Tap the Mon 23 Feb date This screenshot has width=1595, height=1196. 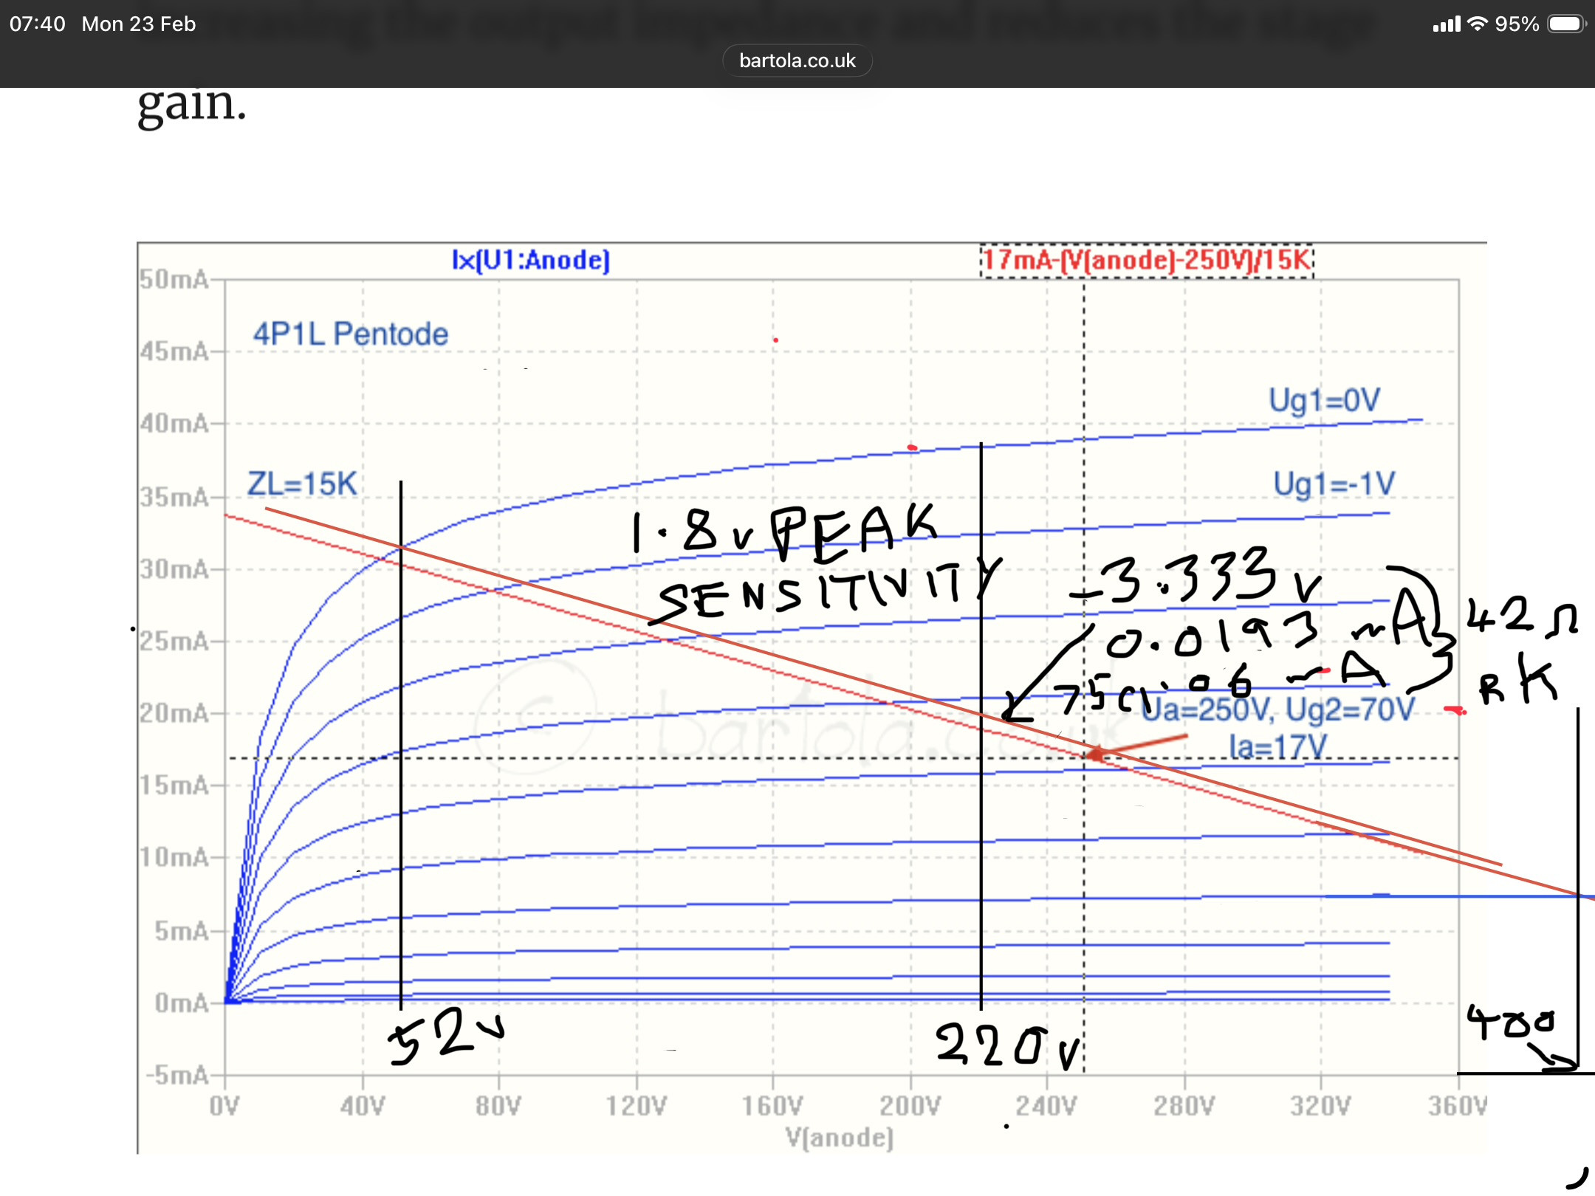tap(138, 24)
